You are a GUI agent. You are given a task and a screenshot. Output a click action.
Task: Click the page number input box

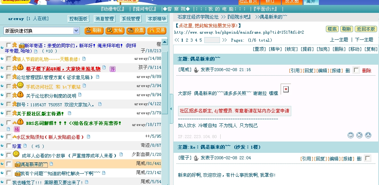(x=212, y=40)
